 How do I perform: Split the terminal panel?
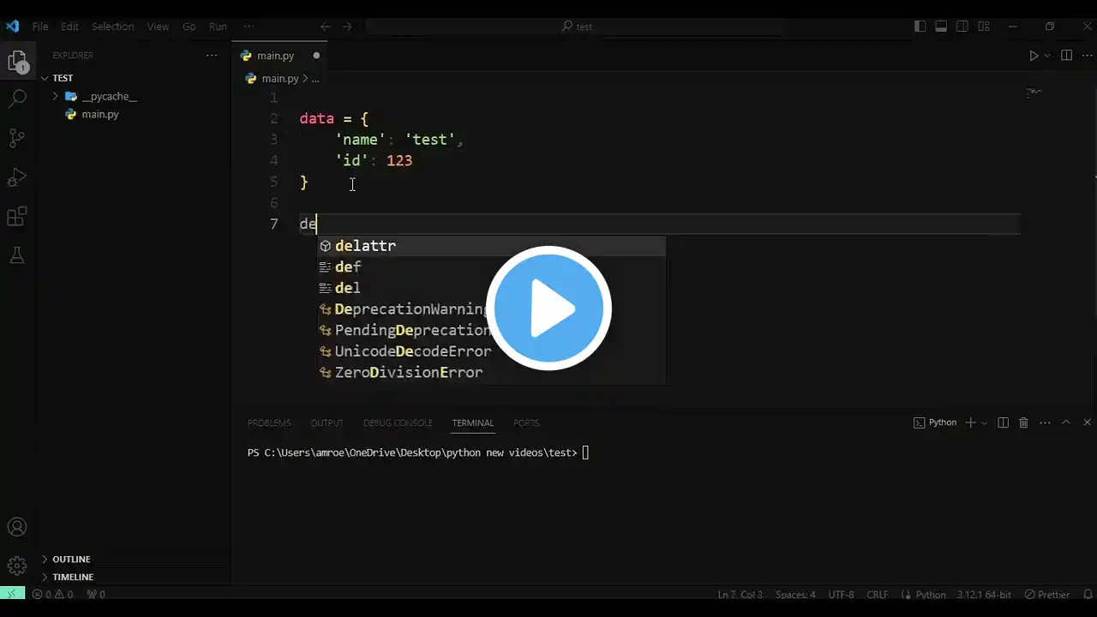(x=1003, y=422)
